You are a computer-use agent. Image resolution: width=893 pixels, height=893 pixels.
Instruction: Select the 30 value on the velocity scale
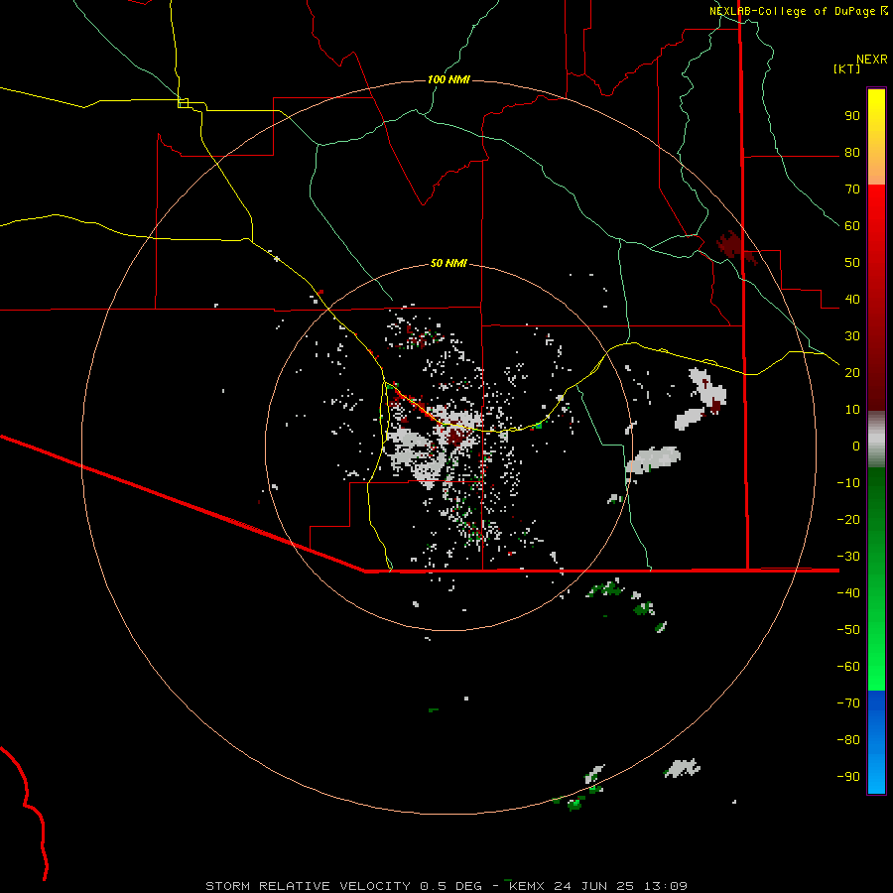point(852,336)
